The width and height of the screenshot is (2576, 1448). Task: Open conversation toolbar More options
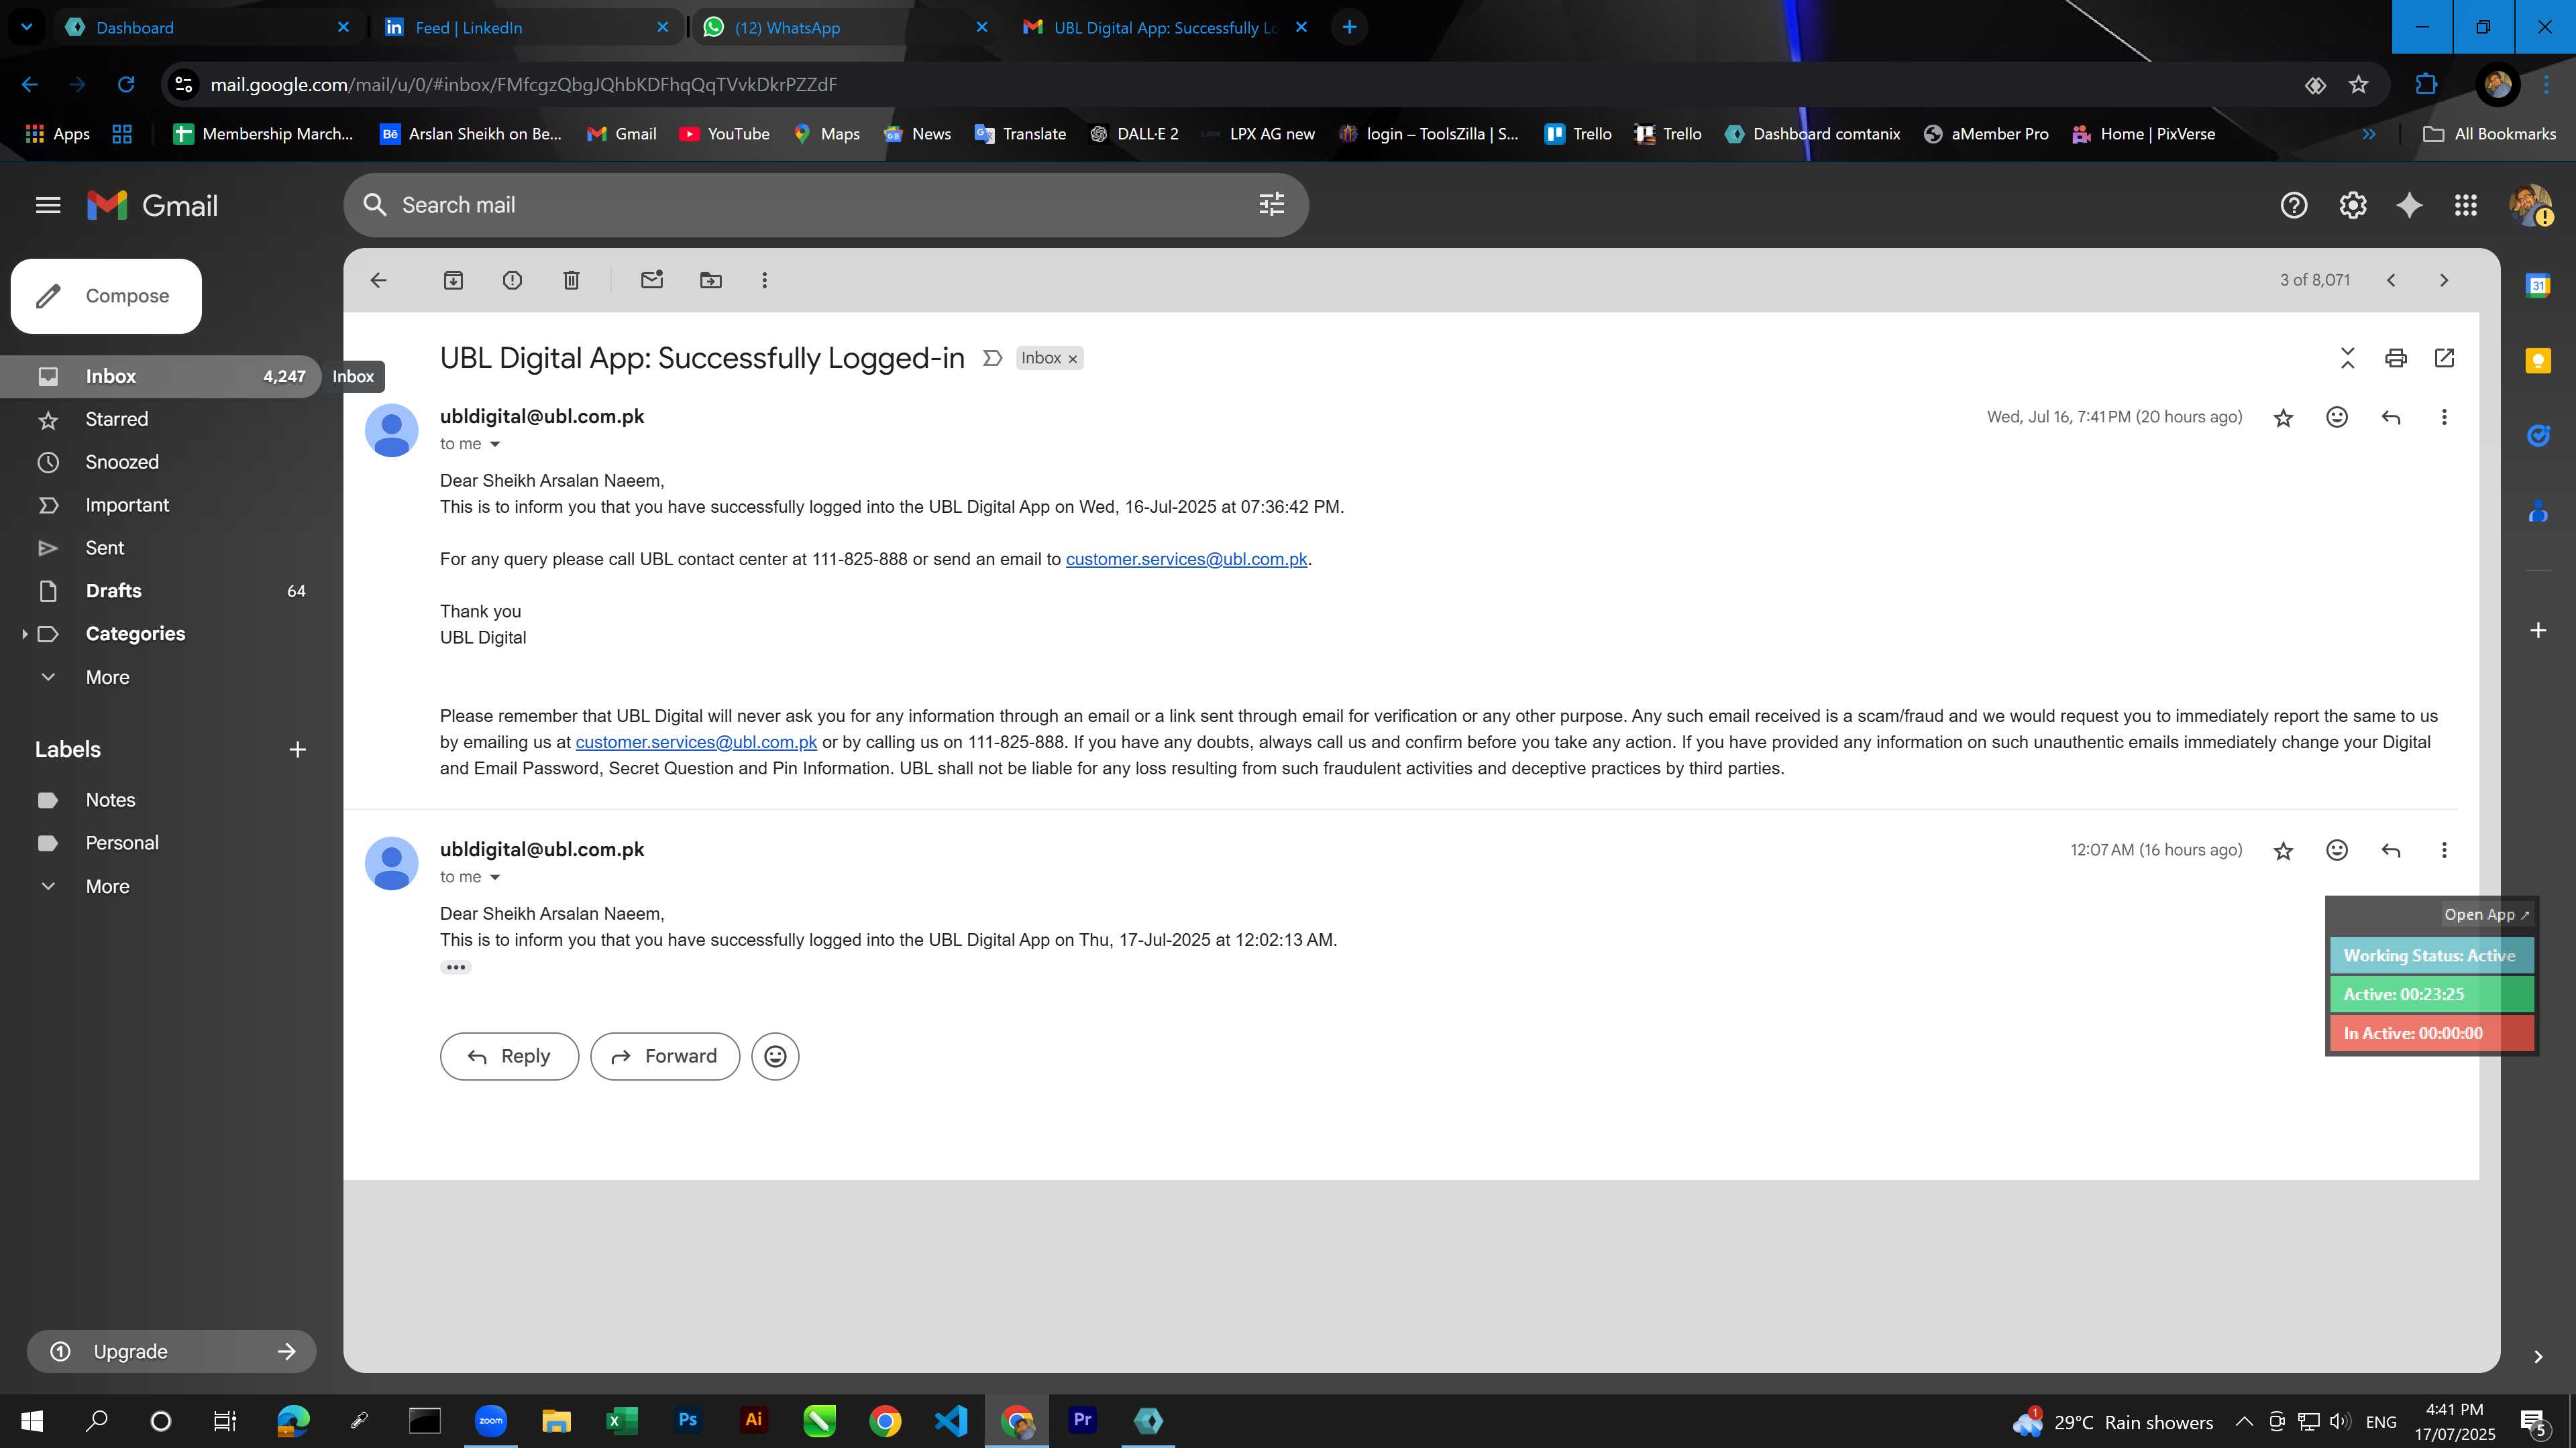[765, 281]
